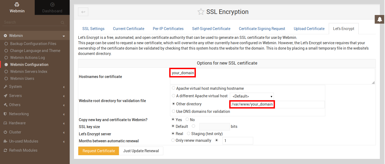
Task: Choose Staging (test only) server option
Action: (x=189, y=133)
